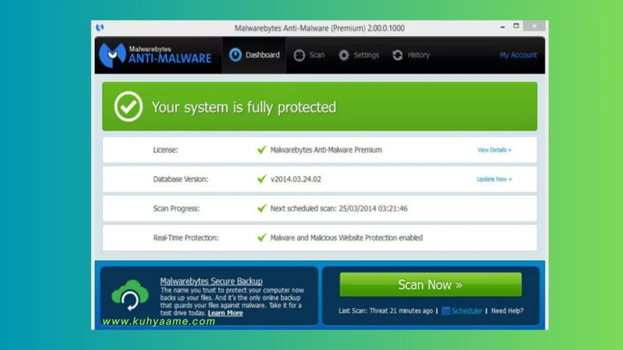The width and height of the screenshot is (623, 350).
Task: Click the Real-Time Protection green checkmark
Action: 262,237
